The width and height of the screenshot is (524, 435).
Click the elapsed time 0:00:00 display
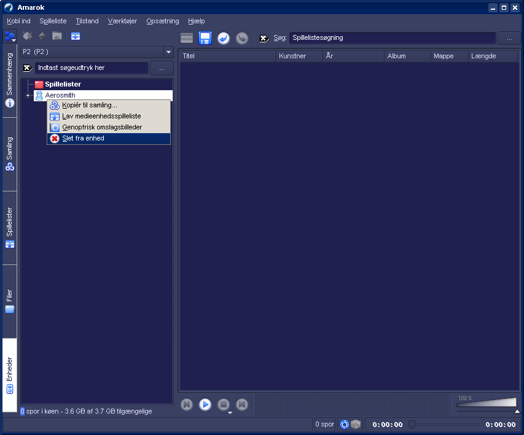[388, 425]
